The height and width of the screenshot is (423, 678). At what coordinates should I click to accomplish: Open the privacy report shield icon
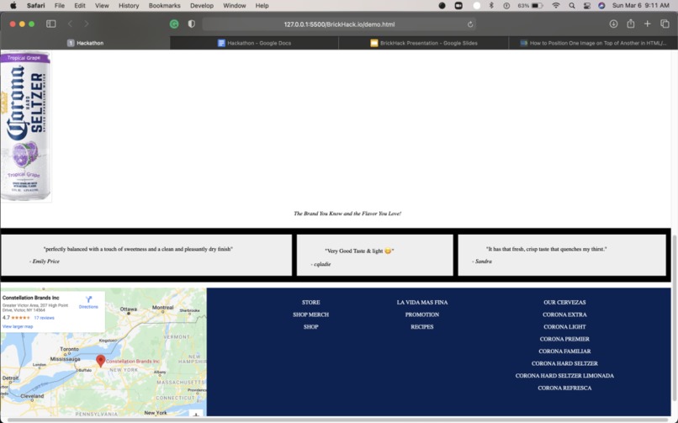(191, 24)
